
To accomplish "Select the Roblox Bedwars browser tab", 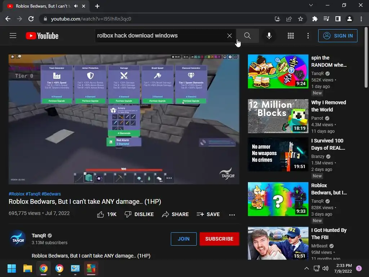I will coord(46,6).
